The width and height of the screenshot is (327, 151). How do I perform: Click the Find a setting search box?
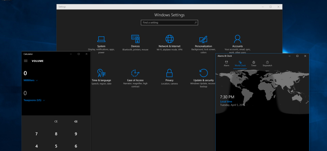tap(169, 23)
